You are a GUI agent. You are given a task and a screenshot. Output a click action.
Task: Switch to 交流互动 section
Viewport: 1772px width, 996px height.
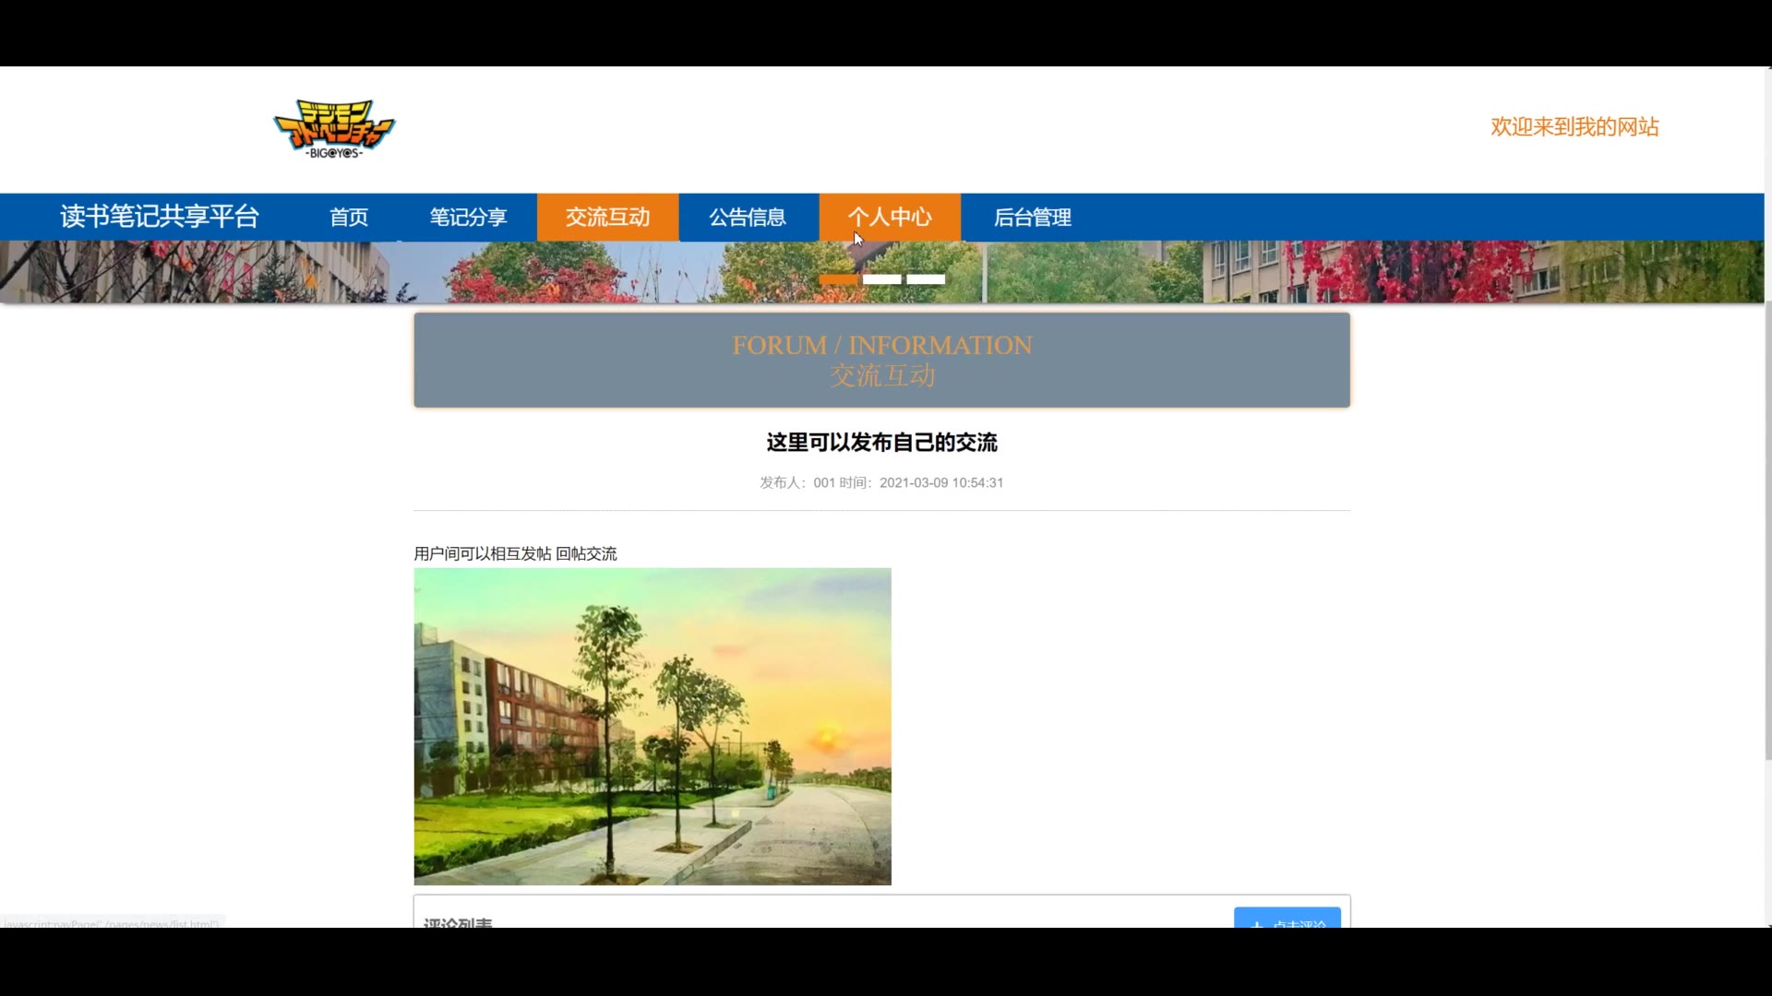point(607,218)
